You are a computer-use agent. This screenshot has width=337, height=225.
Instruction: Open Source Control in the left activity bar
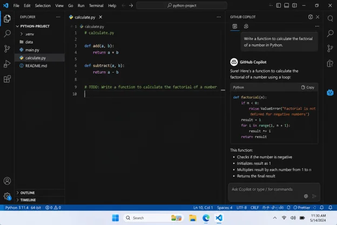point(7,49)
